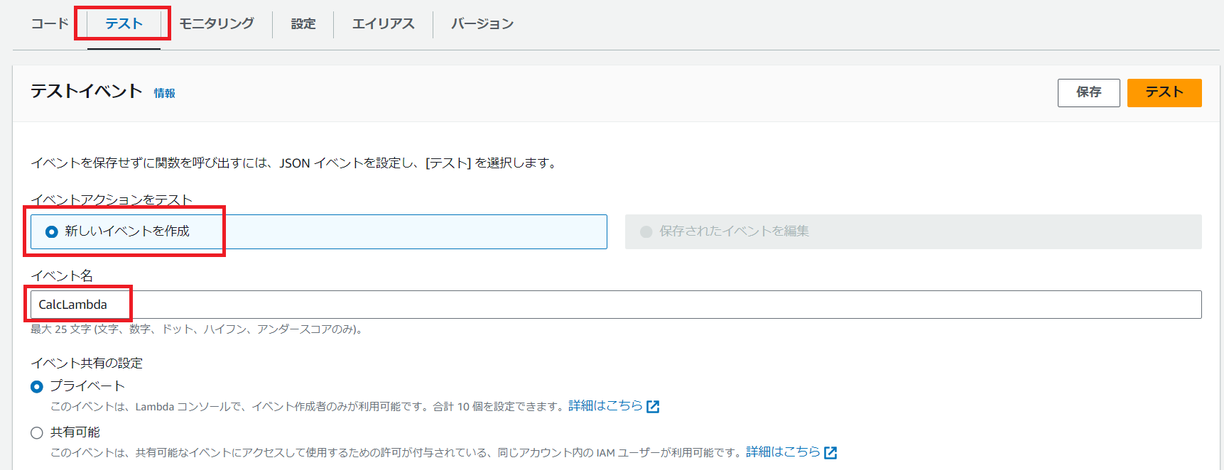This screenshot has height=470, width=1224.
Task: Open the モニタリング tab
Action: [x=217, y=23]
